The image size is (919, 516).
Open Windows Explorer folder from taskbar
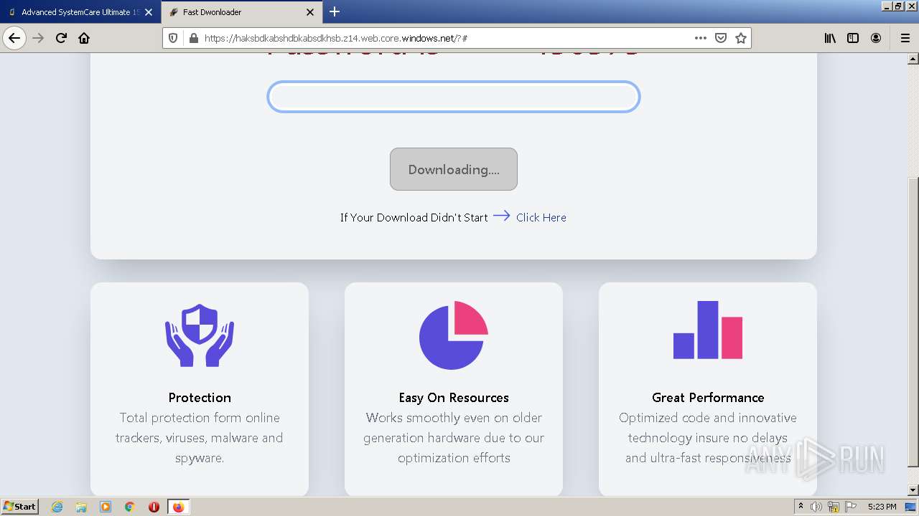(x=81, y=507)
